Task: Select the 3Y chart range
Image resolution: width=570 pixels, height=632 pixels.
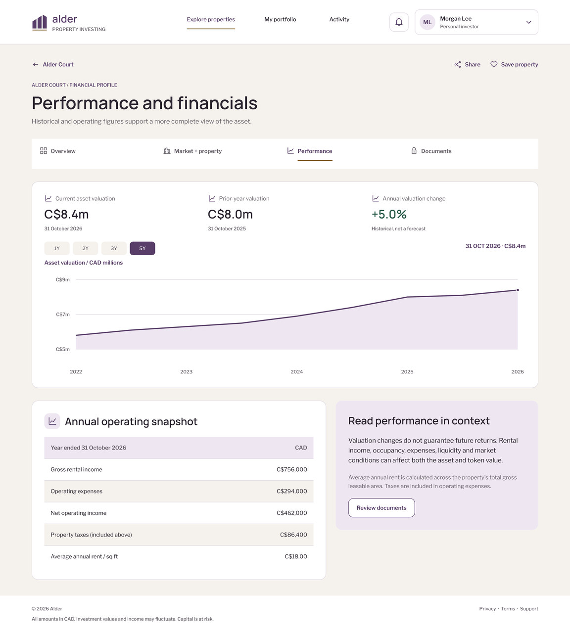Action: [114, 248]
